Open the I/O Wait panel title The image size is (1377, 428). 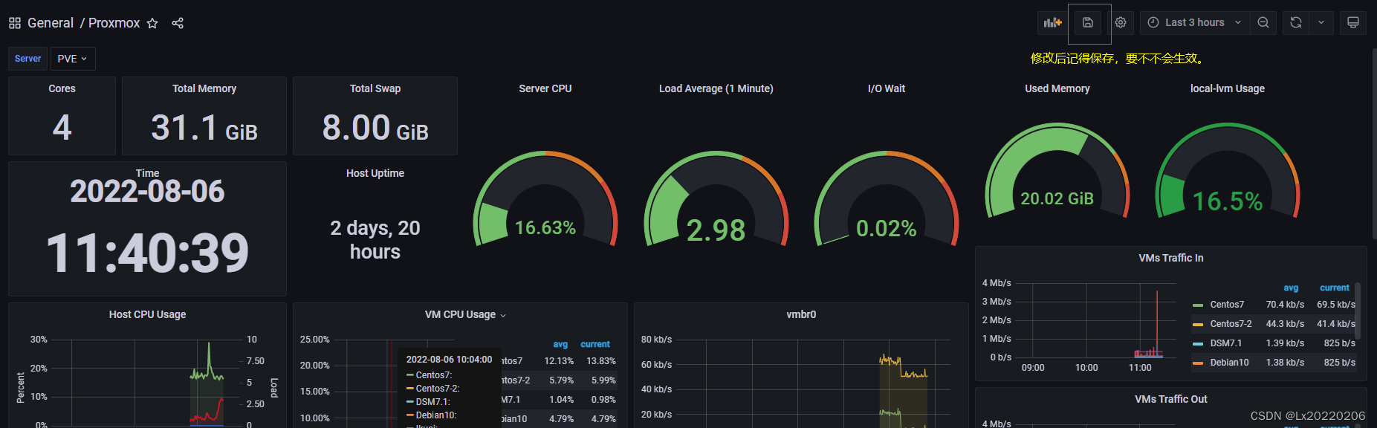[x=887, y=88]
